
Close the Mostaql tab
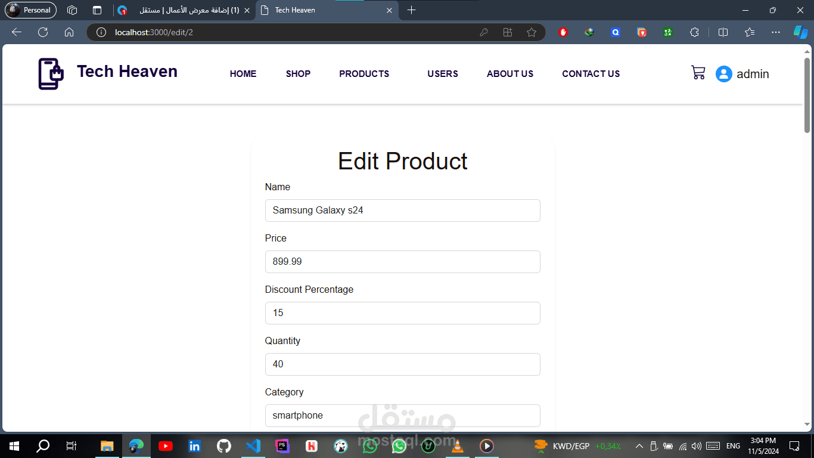(x=247, y=10)
